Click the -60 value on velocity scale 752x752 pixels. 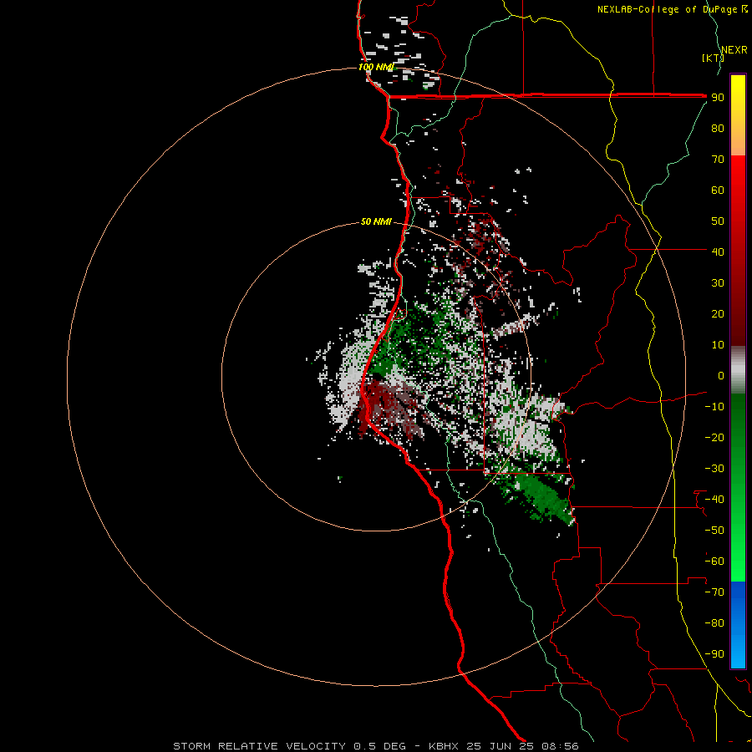point(714,561)
